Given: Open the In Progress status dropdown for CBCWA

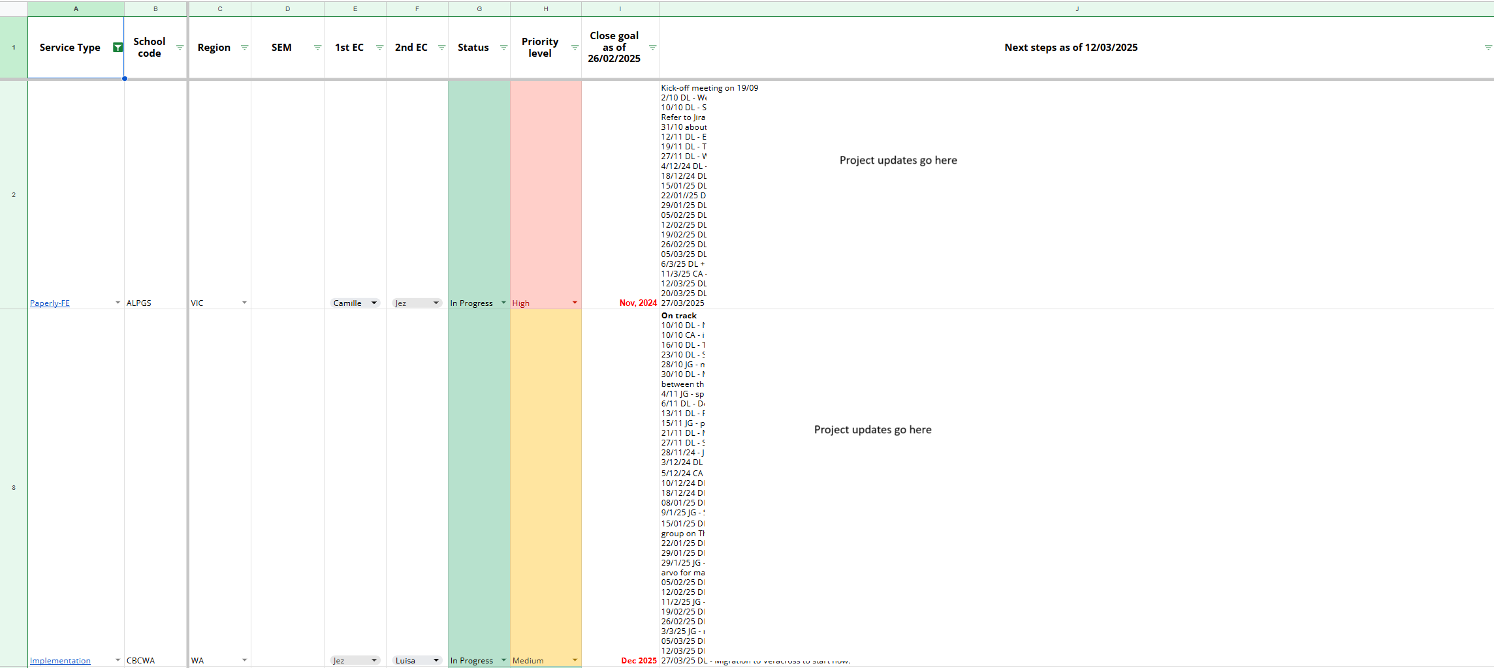Looking at the screenshot, I should (503, 660).
